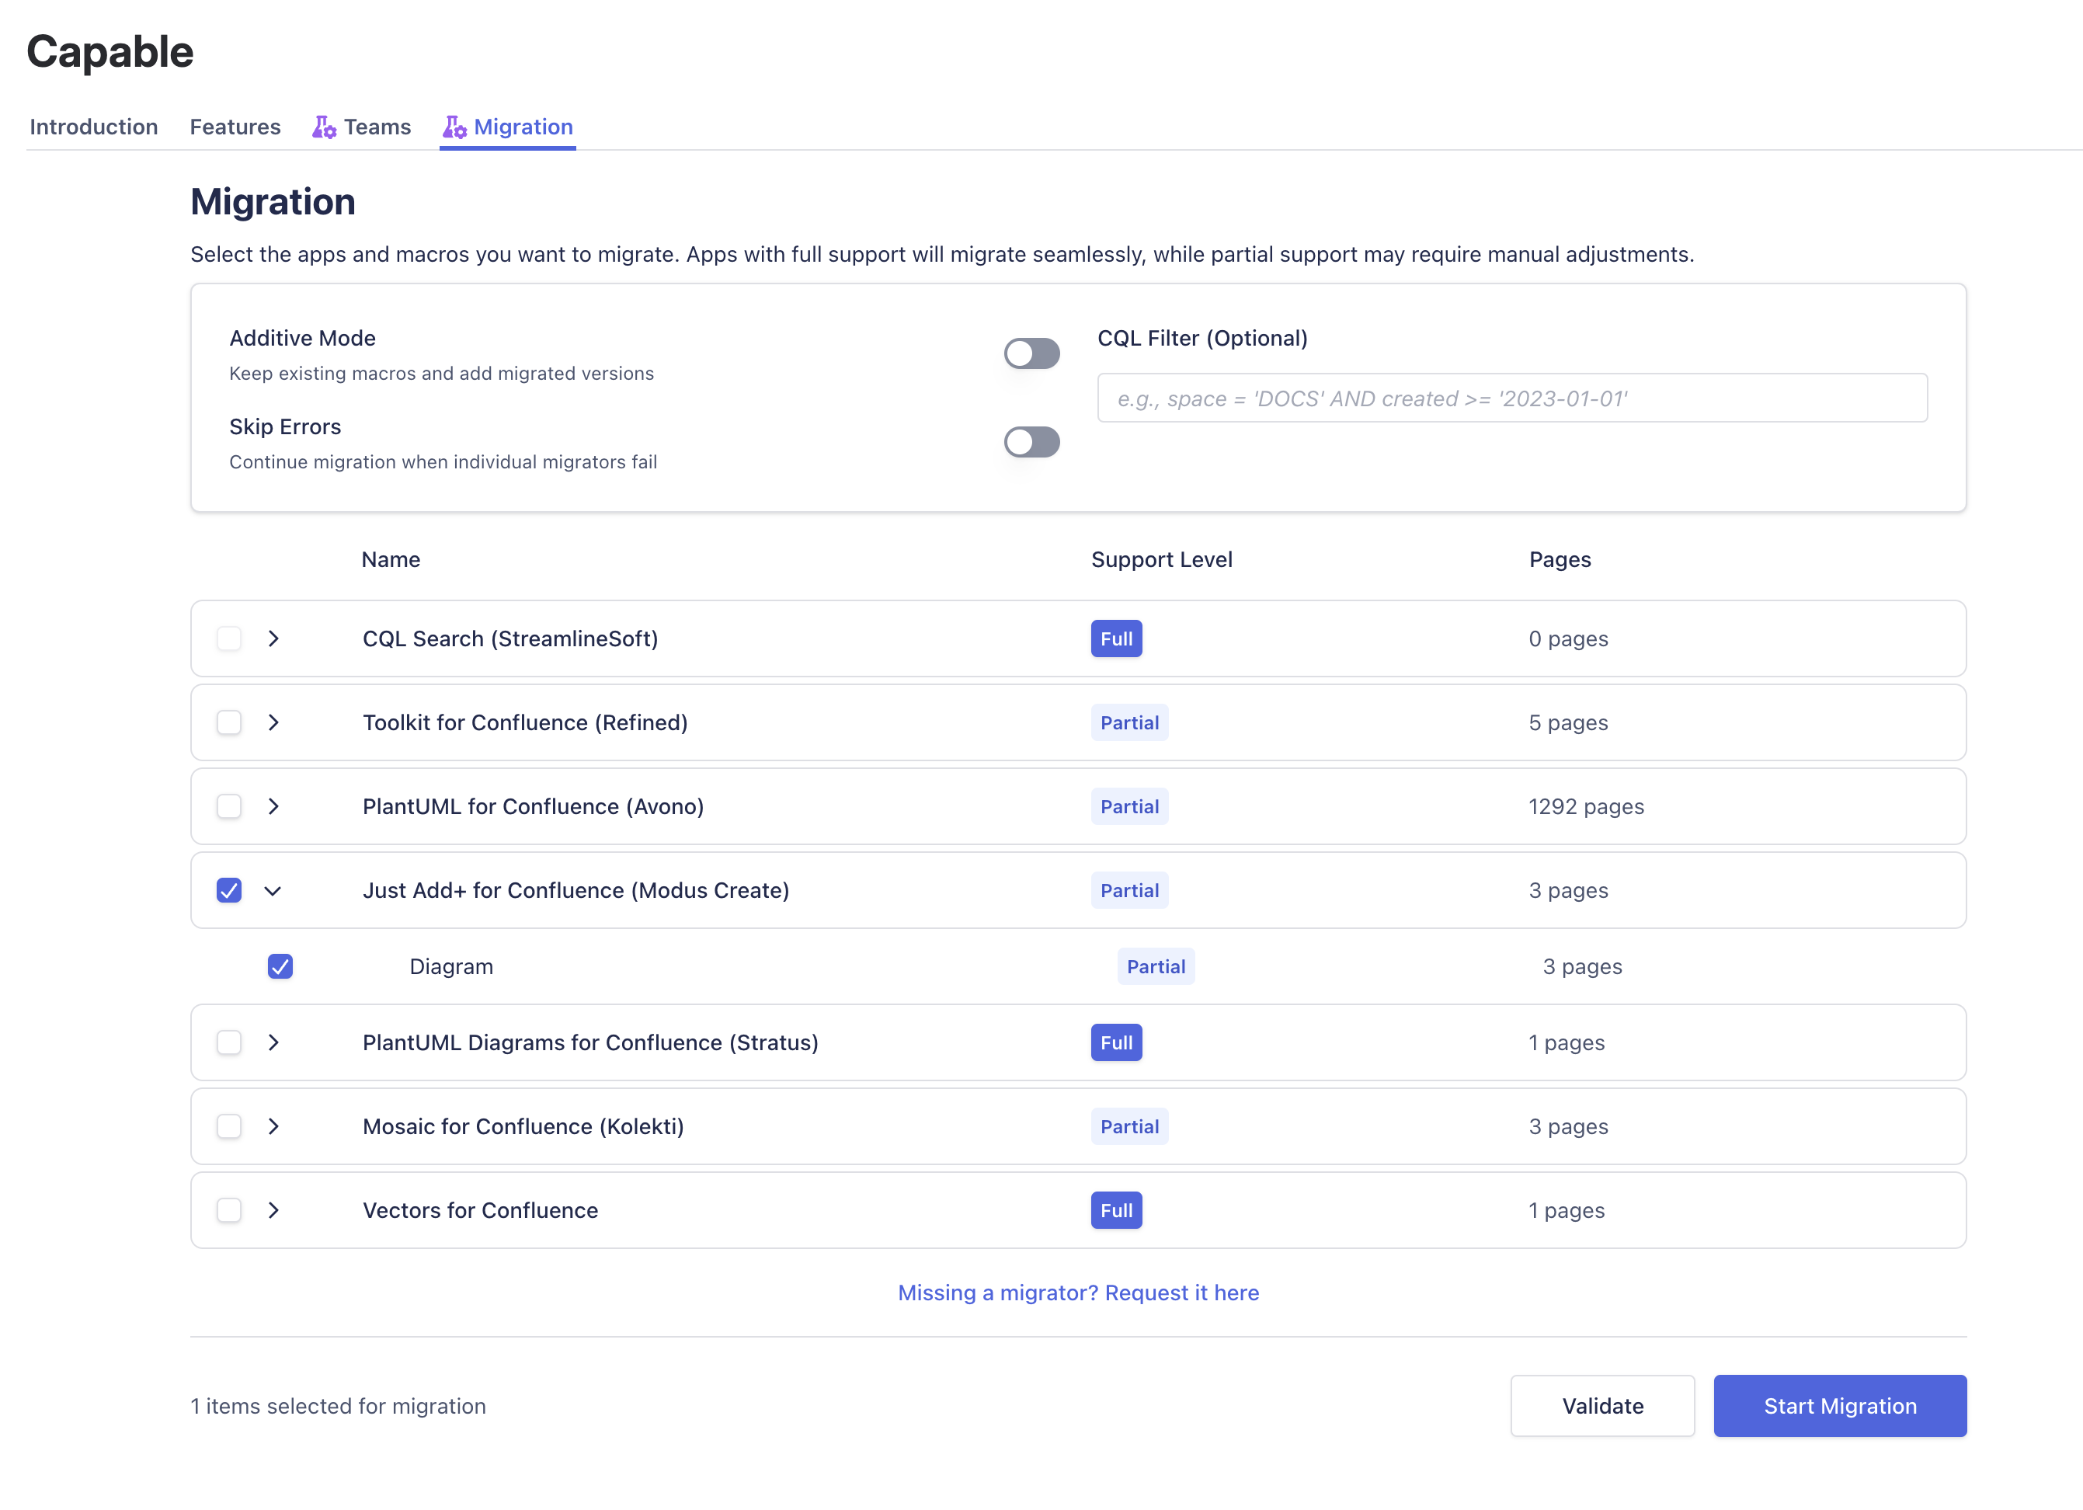Switch to the Introduction tab
This screenshot has width=2083, height=1510.
[94, 127]
